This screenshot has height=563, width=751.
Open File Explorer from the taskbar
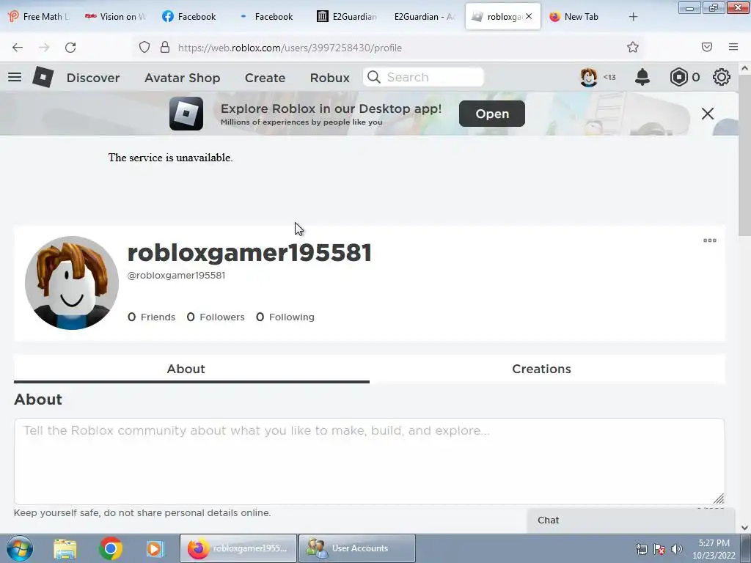click(65, 548)
